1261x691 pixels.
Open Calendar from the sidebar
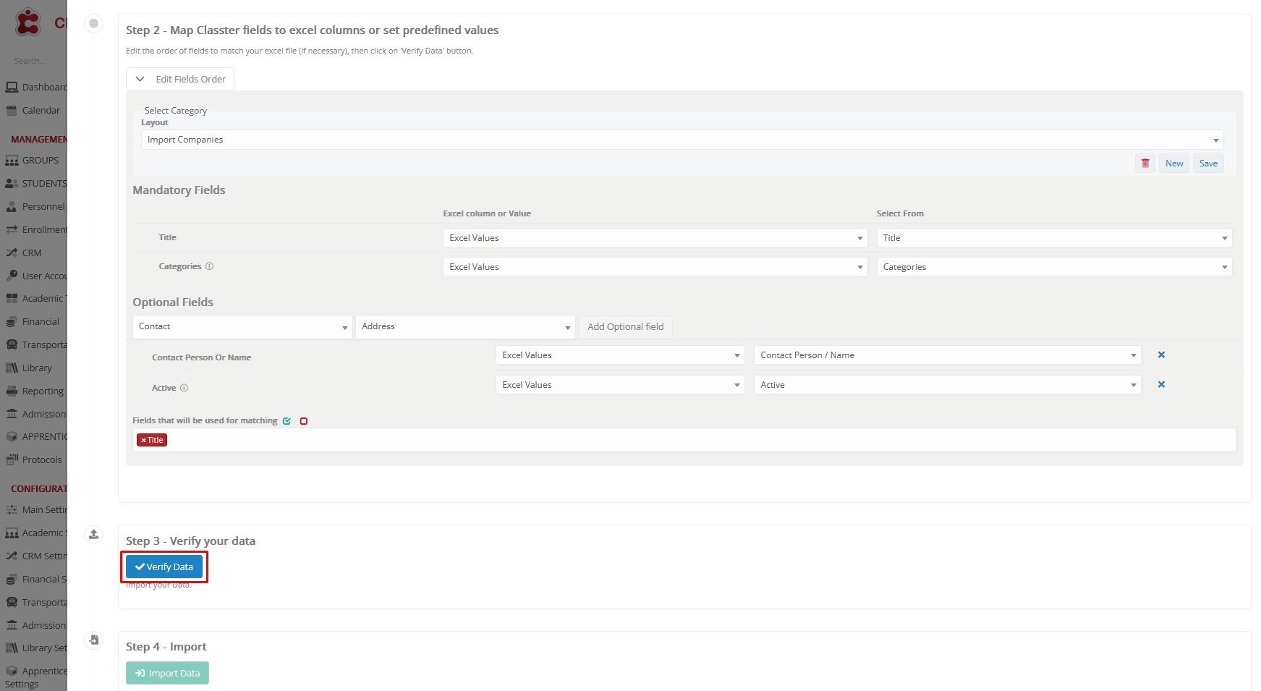click(x=41, y=111)
